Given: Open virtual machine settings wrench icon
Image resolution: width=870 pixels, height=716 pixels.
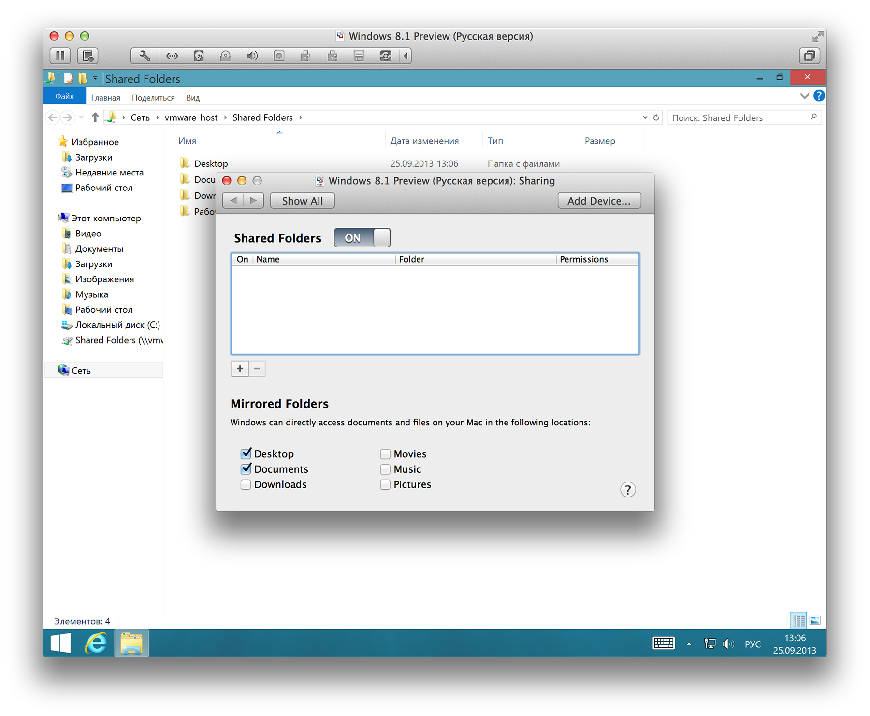Looking at the screenshot, I should [145, 56].
